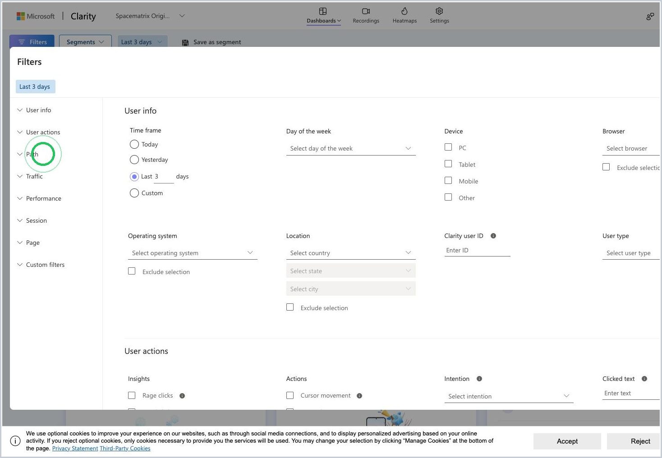Accept optional cookies

coord(567,441)
